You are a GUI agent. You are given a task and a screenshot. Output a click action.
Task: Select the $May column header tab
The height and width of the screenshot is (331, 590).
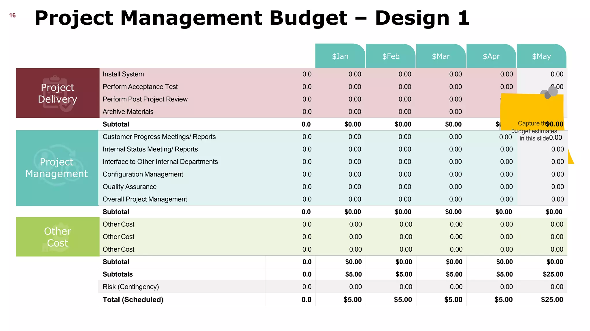coord(541,56)
